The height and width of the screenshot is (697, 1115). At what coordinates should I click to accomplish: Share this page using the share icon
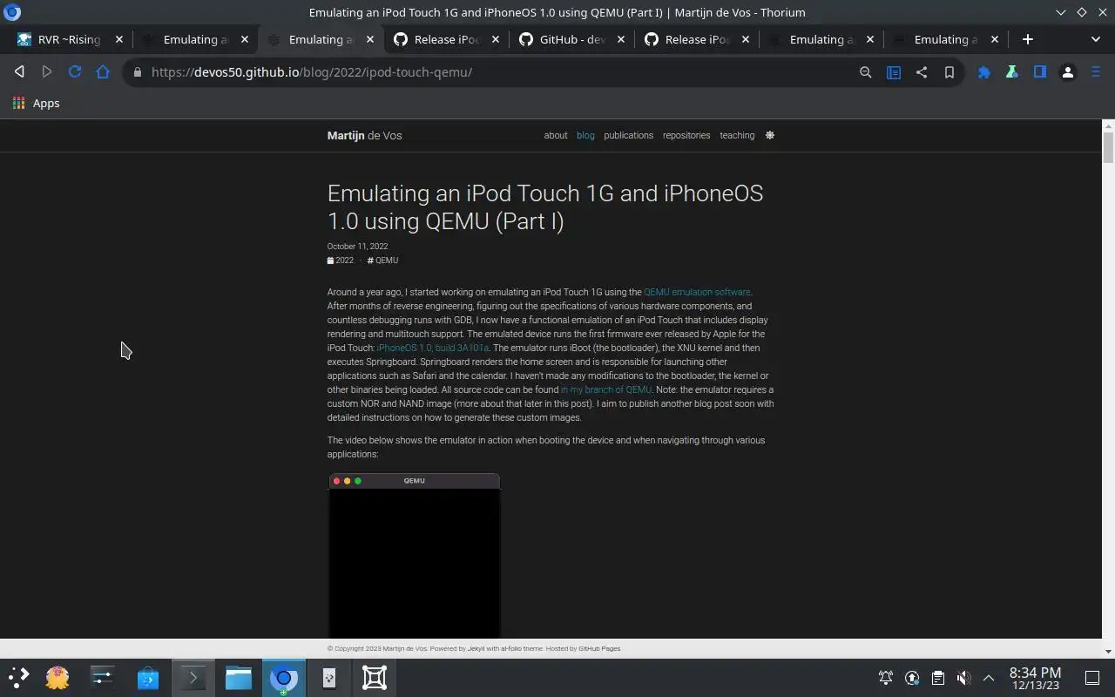(922, 72)
